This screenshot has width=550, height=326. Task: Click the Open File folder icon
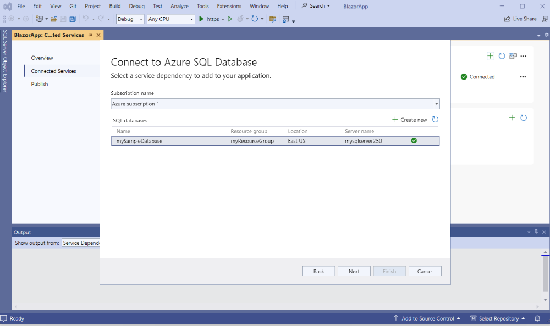pyautogui.click(x=53, y=19)
